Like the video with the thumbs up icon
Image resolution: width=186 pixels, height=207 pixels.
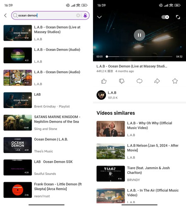[104, 81]
